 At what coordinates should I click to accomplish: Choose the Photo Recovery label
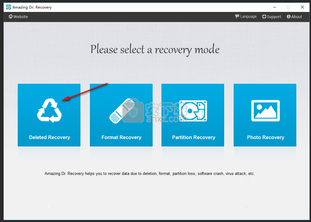point(265,137)
